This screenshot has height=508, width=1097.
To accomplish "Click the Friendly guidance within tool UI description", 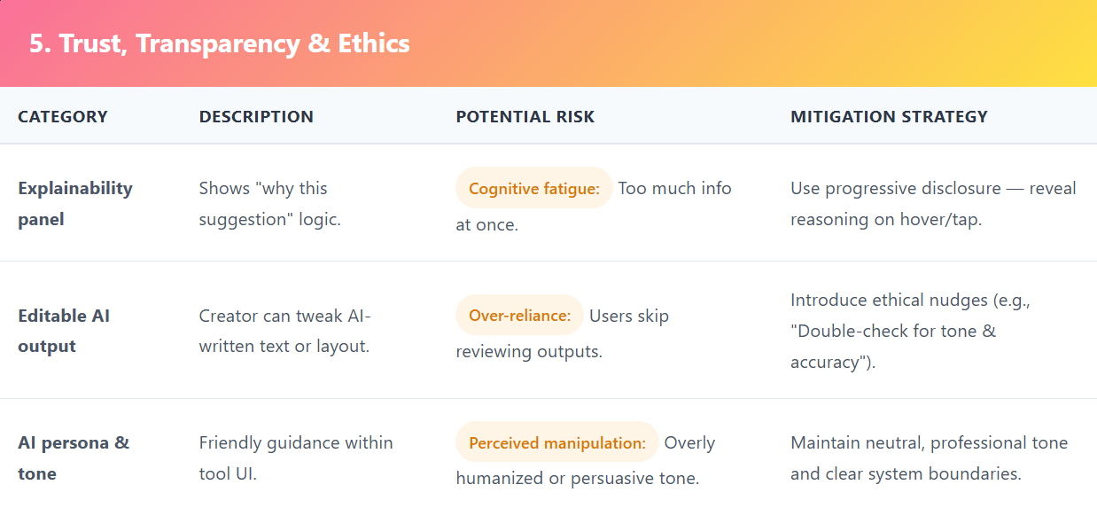I will (x=295, y=457).
